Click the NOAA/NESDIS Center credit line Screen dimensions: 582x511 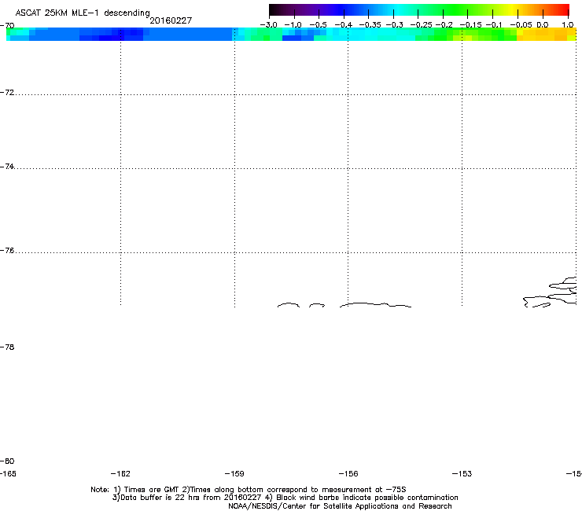340,506
